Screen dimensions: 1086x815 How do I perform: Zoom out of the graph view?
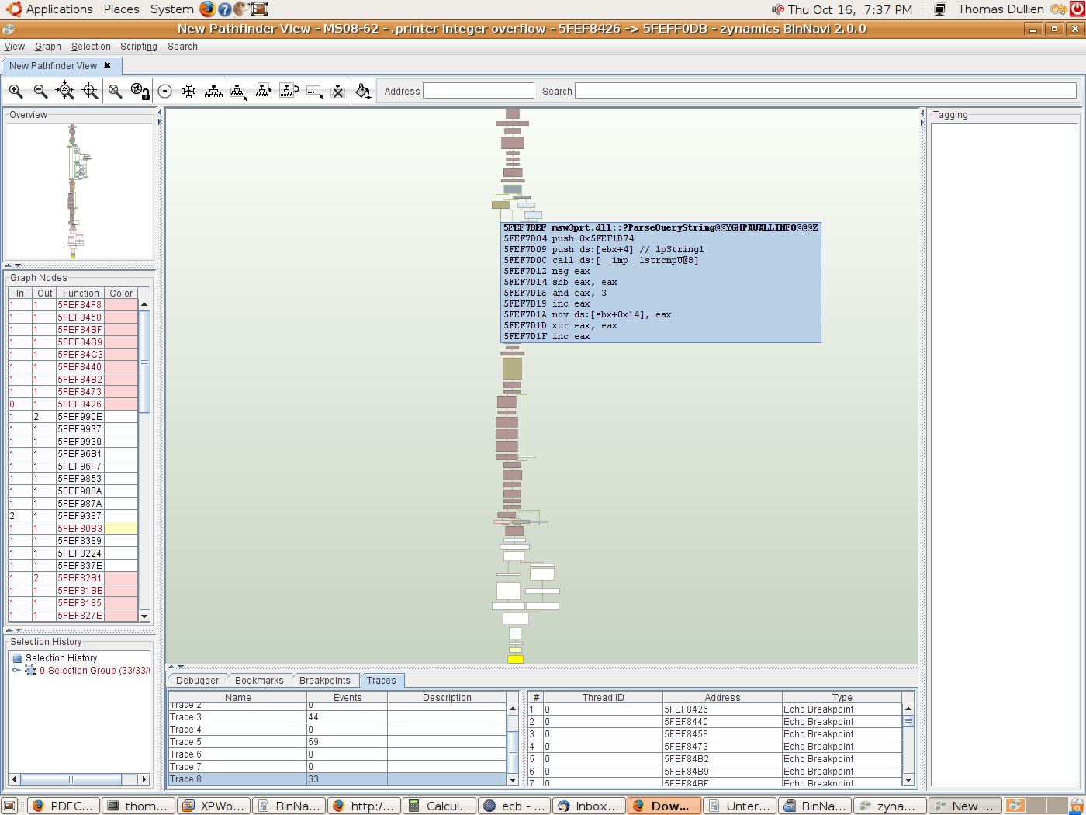(x=40, y=91)
